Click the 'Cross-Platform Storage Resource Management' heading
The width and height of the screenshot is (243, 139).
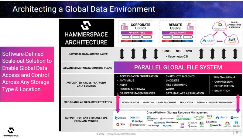pos(177,113)
